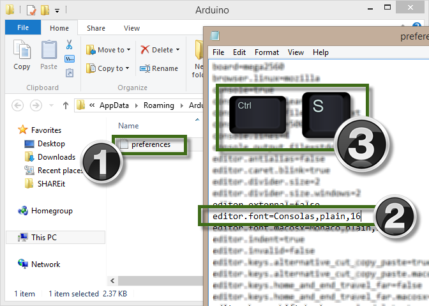Open the blue File tab

(23, 28)
